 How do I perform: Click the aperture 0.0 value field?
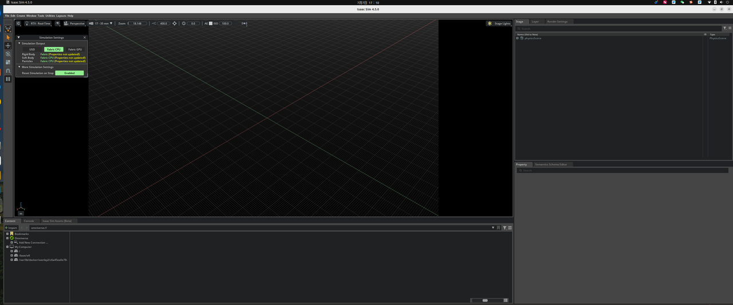tap(193, 24)
